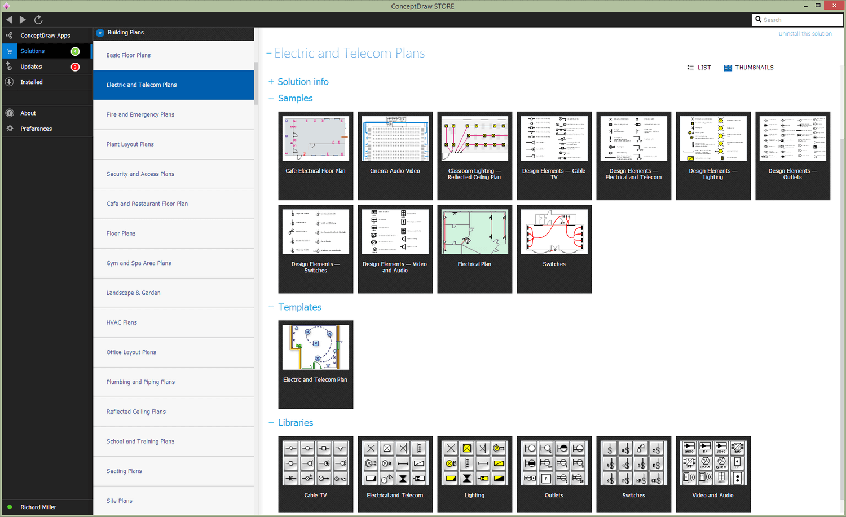Click the ConceptDraw Apps gear icon
The height and width of the screenshot is (517, 846).
9,36
